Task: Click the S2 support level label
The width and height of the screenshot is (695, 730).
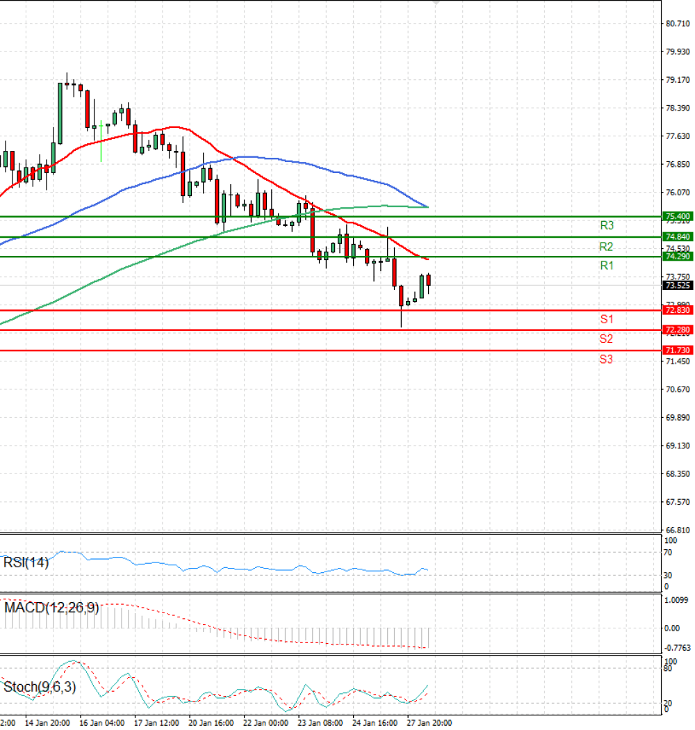Action: 606,339
